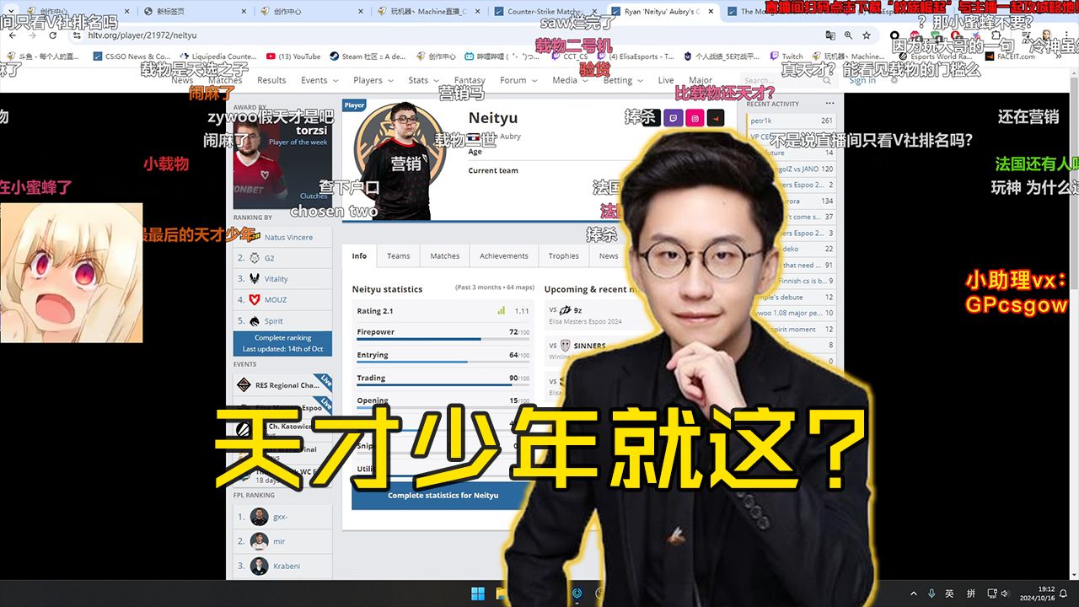Screen dimensions: 1079x607
Task: Go to the Live nav item
Action: [x=666, y=80]
